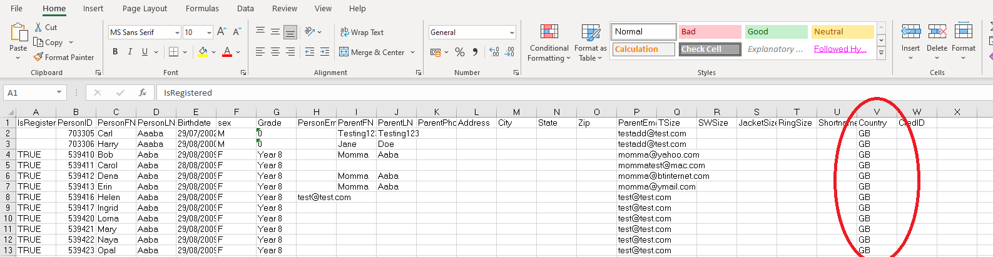The image size is (993, 257).
Task: Expand the Borders dropdown arrow
Action: pyautogui.click(x=186, y=52)
